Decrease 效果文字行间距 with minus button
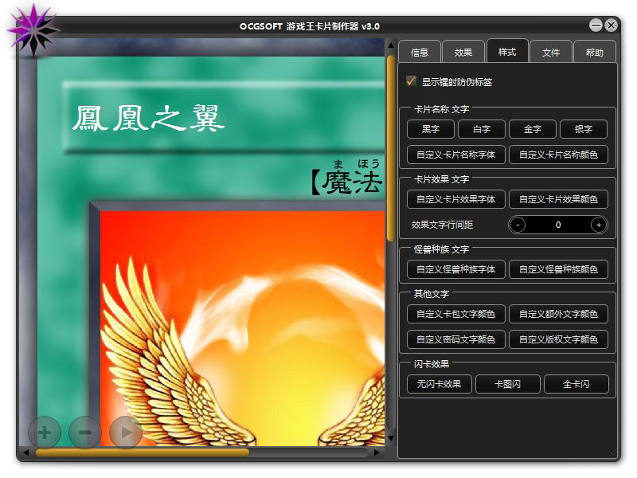Viewport: 637px width, 478px height. click(518, 225)
